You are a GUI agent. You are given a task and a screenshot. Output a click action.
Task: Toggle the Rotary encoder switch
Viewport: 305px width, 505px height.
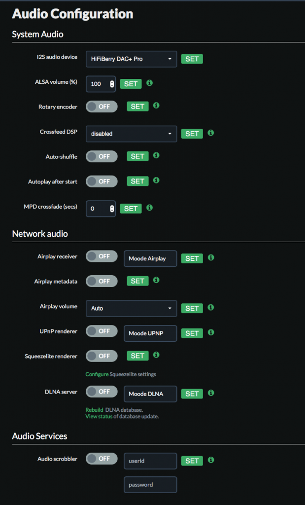tap(102, 107)
